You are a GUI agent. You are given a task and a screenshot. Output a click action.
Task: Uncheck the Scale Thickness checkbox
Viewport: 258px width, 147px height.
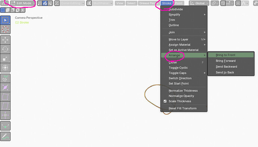[x=165, y=101]
